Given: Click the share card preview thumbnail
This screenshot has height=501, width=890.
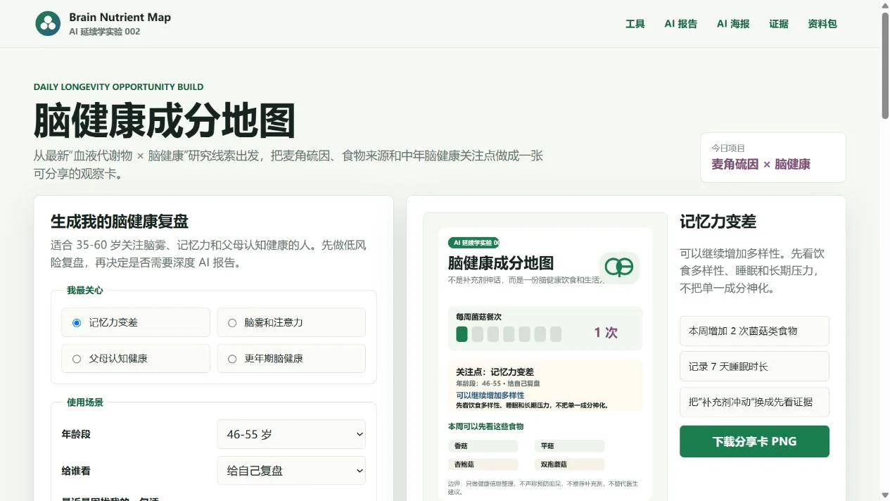Looking at the screenshot, I should coord(545,357).
